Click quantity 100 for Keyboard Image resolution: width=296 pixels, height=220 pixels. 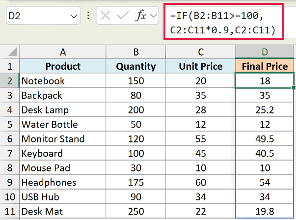click(x=136, y=153)
